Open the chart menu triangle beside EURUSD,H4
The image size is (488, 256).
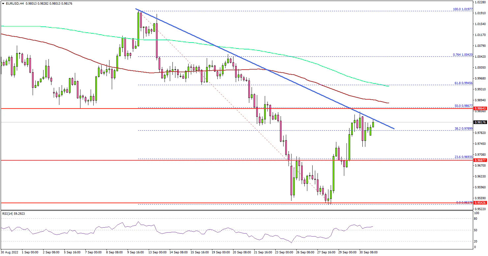point(3,3)
